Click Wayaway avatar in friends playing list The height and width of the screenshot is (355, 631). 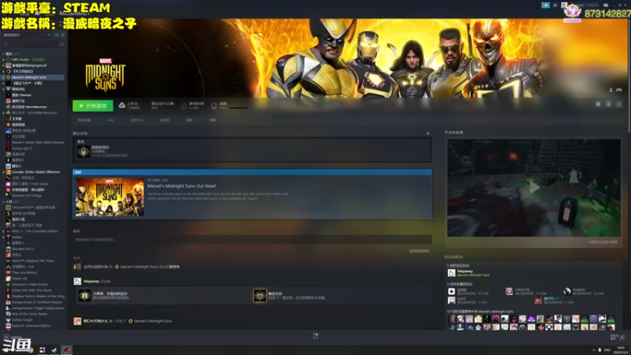(451, 273)
